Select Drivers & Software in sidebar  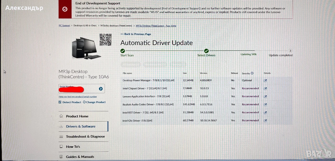tap(81, 126)
